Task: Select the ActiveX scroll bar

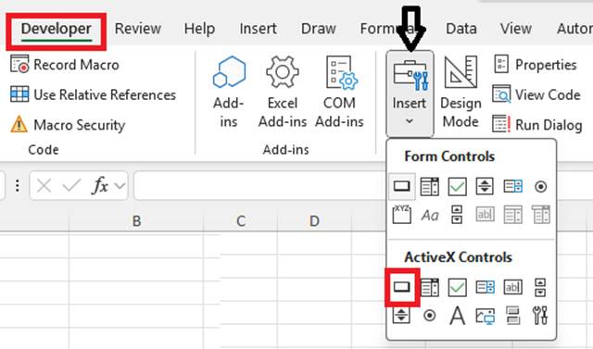Action: pos(540,287)
